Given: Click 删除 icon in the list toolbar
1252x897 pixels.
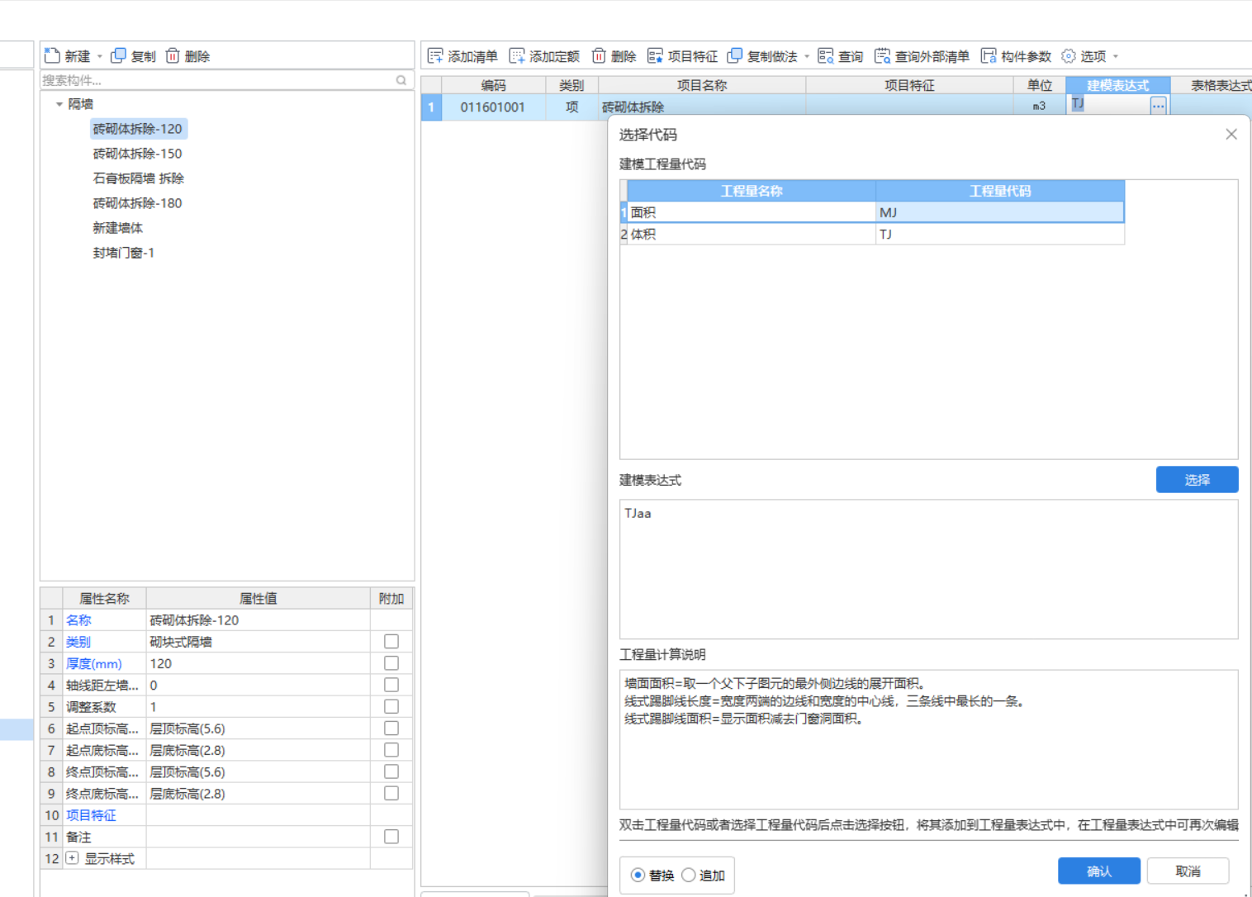Looking at the screenshot, I should [599, 55].
